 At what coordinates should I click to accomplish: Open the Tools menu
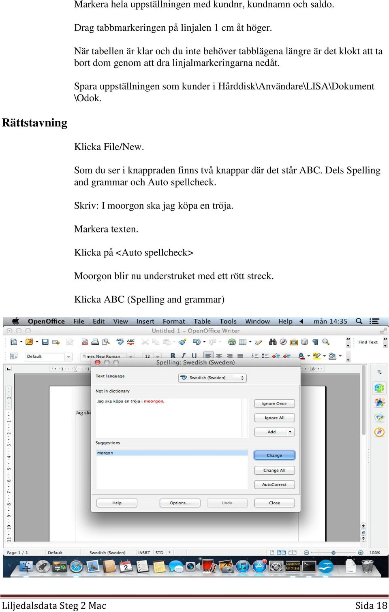(228, 321)
